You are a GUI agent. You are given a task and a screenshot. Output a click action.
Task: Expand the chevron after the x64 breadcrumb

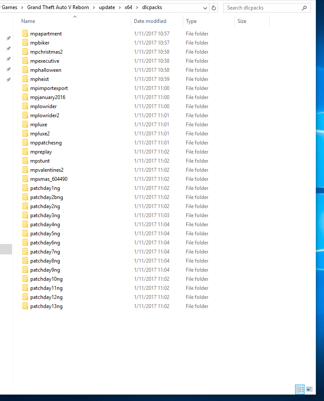click(137, 8)
